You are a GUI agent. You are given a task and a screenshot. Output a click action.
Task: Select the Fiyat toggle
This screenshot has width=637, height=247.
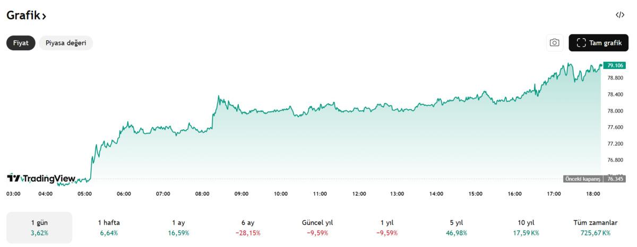pyautogui.click(x=21, y=43)
